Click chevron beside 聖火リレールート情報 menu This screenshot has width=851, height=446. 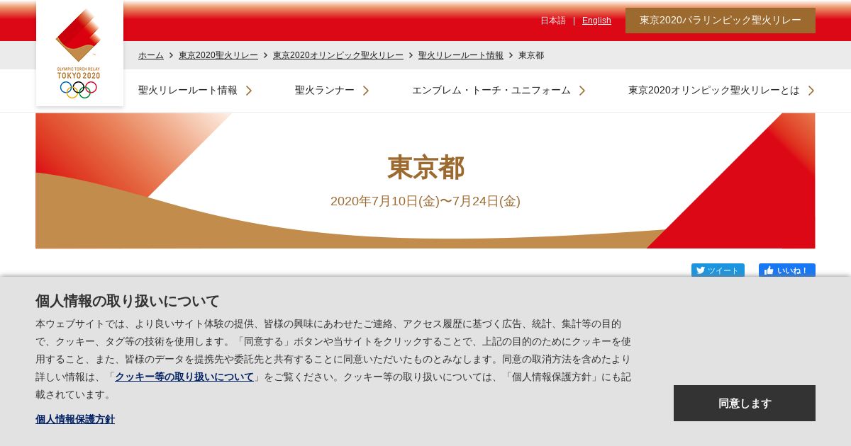click(249, 91)
